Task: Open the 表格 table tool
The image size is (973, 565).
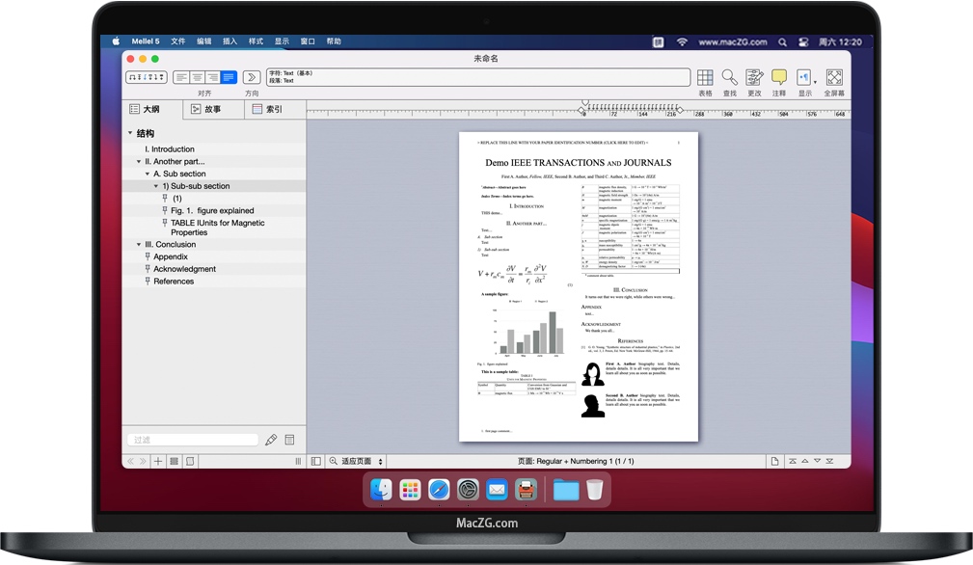Action: 705,77
